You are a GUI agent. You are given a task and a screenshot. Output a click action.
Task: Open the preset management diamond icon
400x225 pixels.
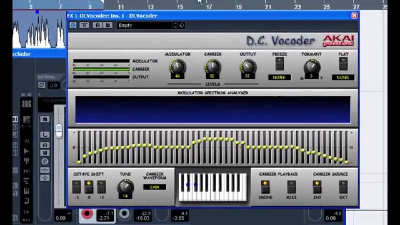(182, 25)
